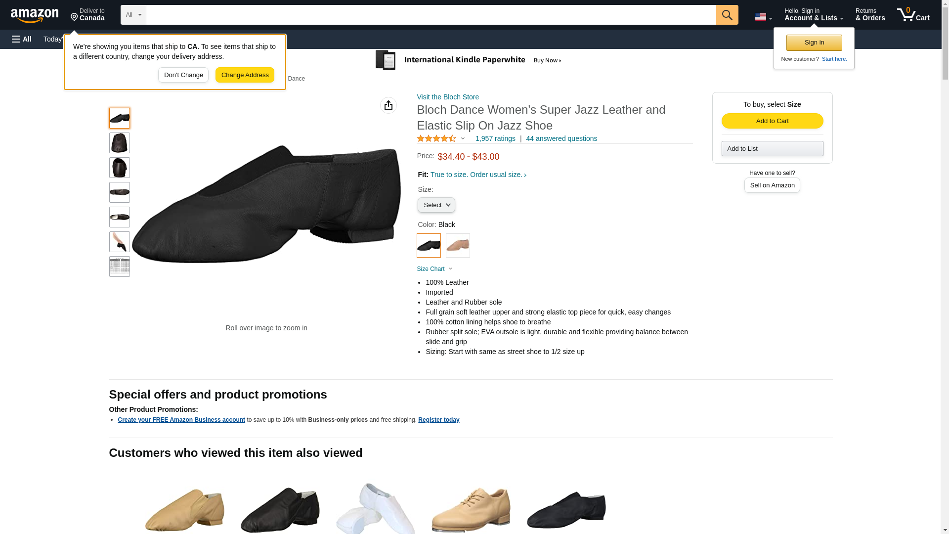Click the search magnifier button
949x534 pixels.
[x=727, y=15]
